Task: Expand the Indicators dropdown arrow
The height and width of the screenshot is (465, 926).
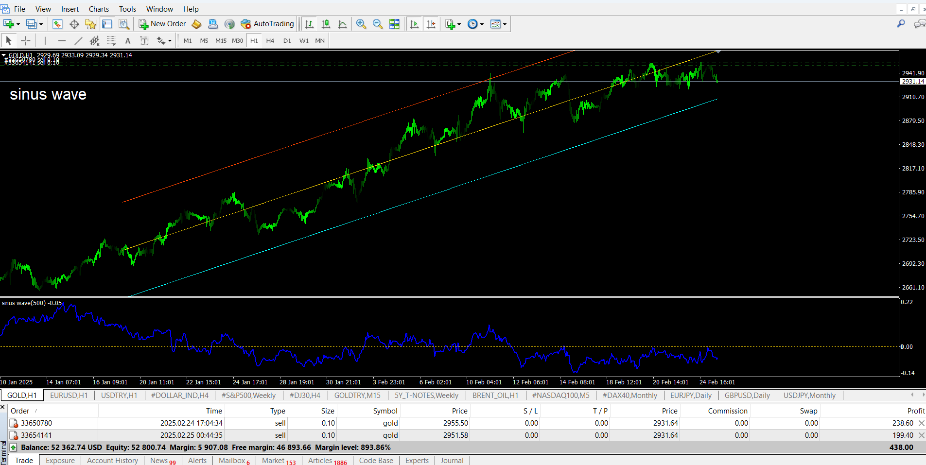Action: (459, 24)
